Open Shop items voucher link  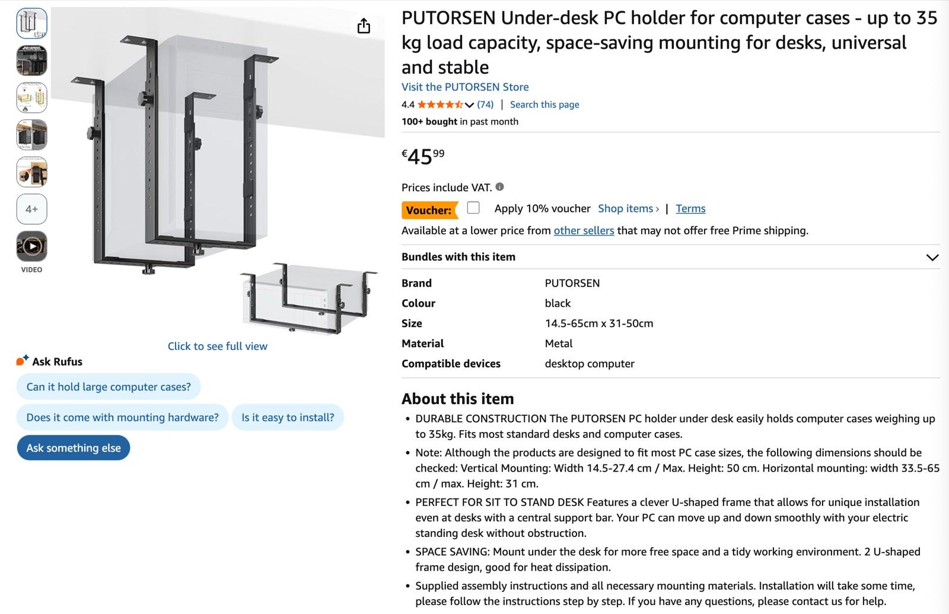coord(628,208)
